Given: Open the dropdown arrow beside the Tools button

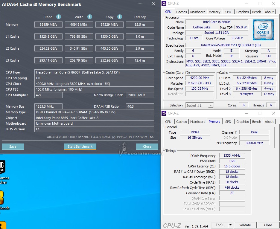Looking at the screenshot, I should tap(231, 225).
